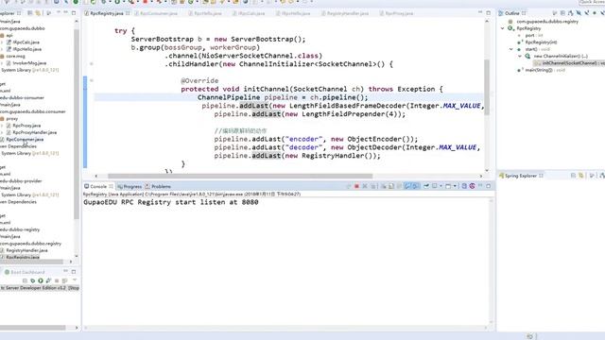Open the IRpcCalc.java editor tab
605x340 pixels.
tap(251, 13)
